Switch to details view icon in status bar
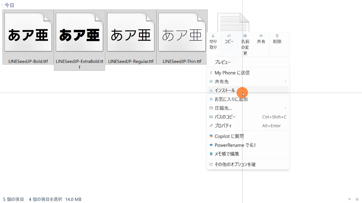 pyautogui.click(x=350, y=199)
